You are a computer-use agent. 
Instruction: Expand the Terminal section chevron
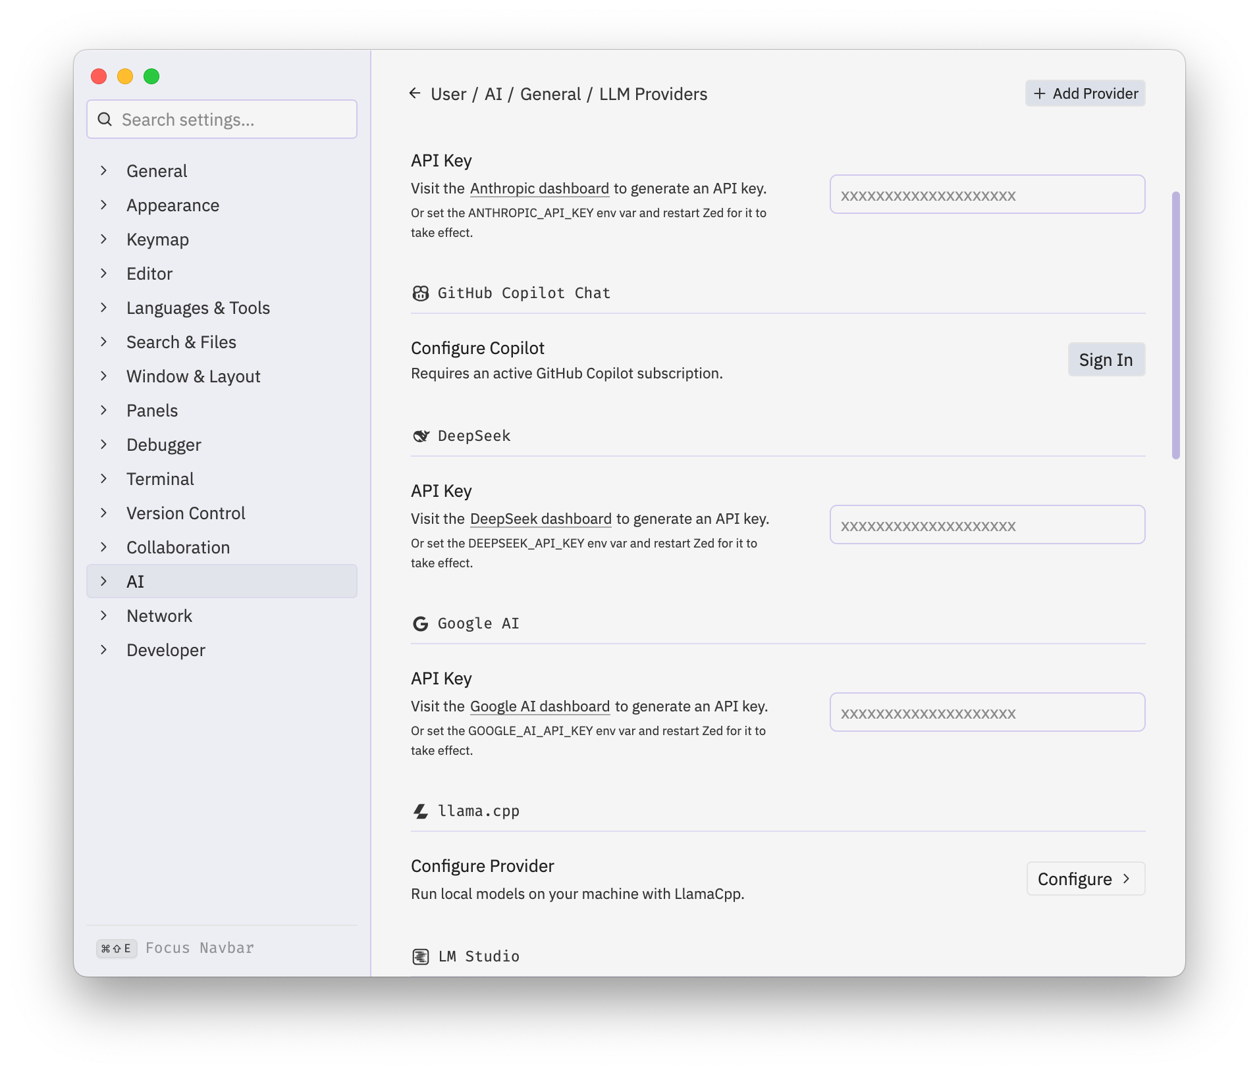103,478
